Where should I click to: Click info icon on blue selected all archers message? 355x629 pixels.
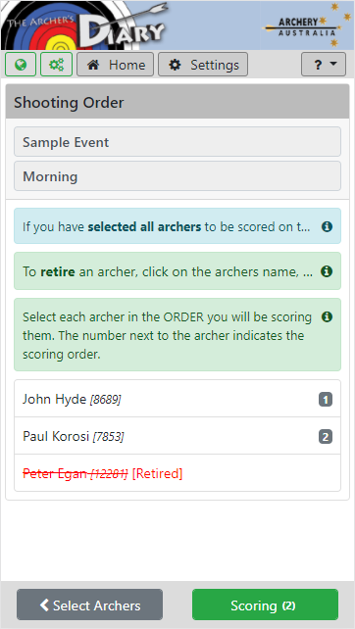327,226
